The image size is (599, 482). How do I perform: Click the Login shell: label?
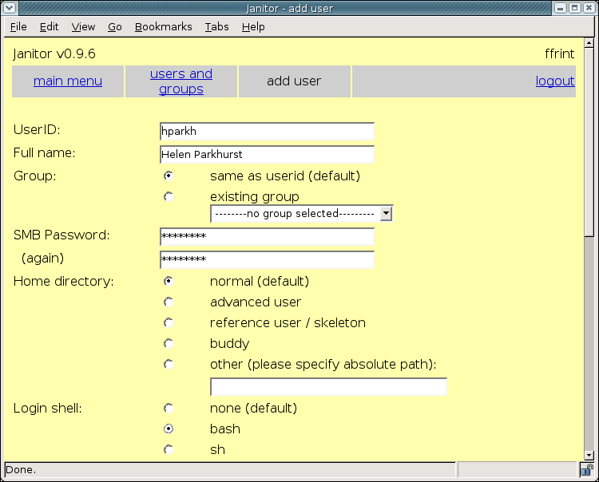tap(47, 409)
